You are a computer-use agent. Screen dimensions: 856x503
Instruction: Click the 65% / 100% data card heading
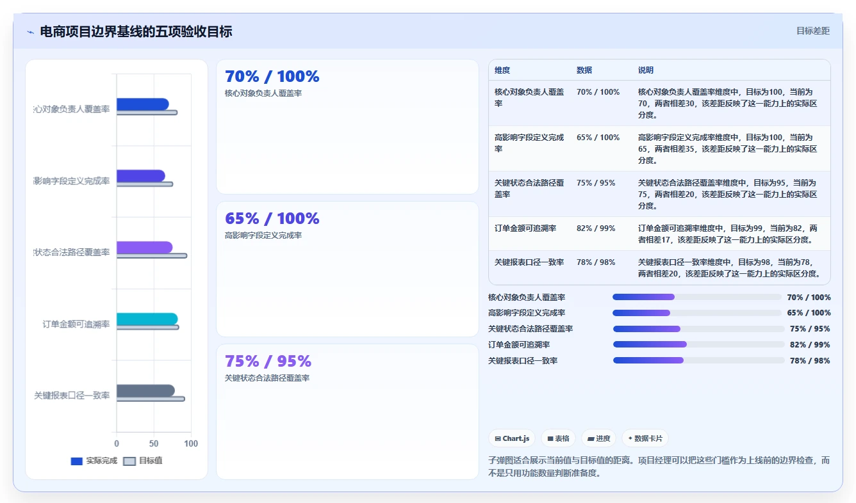pyautogui.click(x=272, y=218)
